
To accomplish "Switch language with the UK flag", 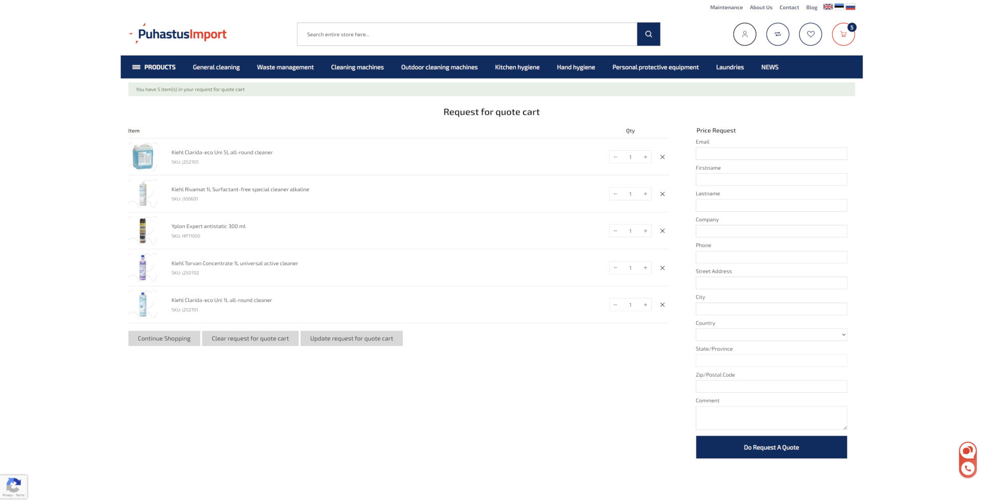I will pyautogui.click(x=828, y=7).
